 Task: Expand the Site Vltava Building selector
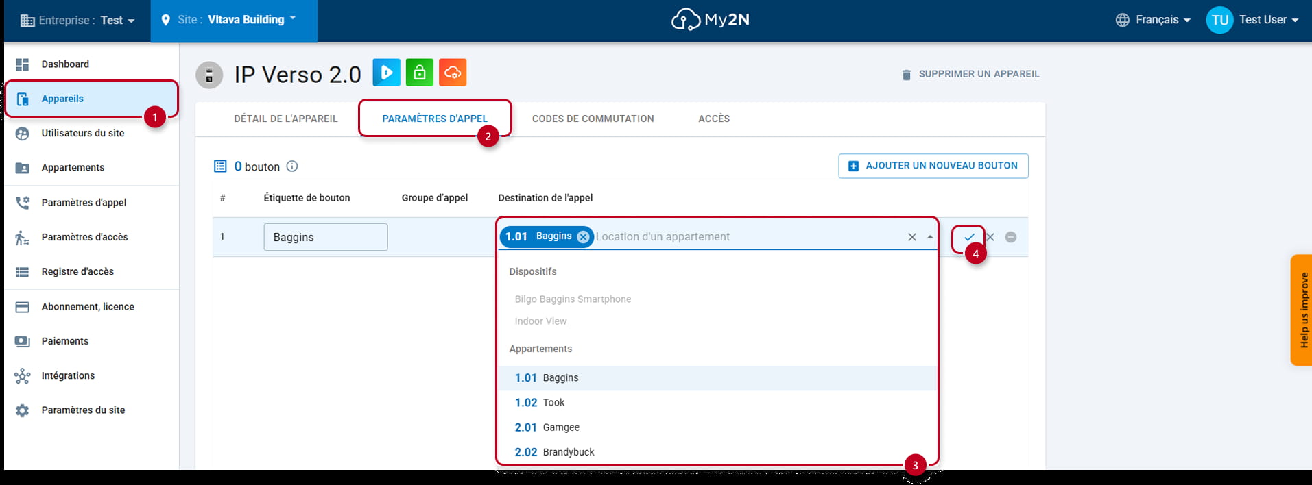(x=234, y=21)
